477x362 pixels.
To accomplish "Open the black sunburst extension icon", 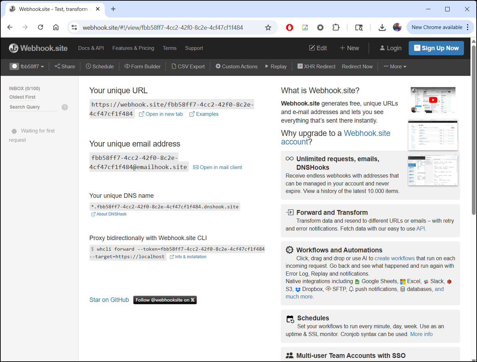I will tap(320, 27).
